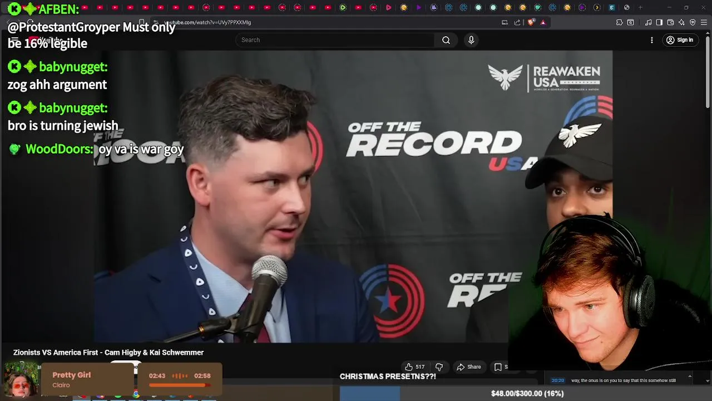
Task: Click the Clairo album art thumbnail
Action: coord(21,379)
